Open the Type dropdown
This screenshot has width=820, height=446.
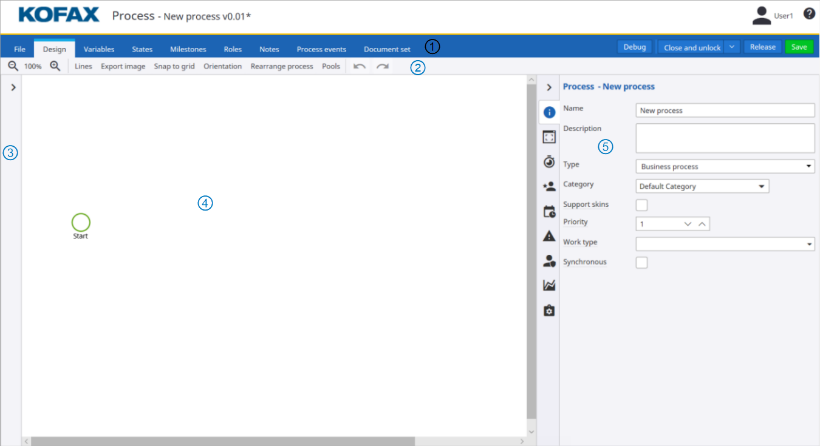(725, 166)
